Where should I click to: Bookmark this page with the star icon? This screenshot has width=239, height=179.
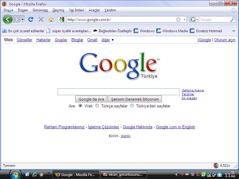pyautogui.click(x=178, y=19)
